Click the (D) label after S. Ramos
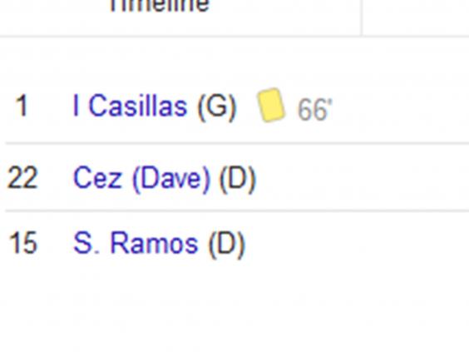This screenshot has height=352, width=469. 227,244
